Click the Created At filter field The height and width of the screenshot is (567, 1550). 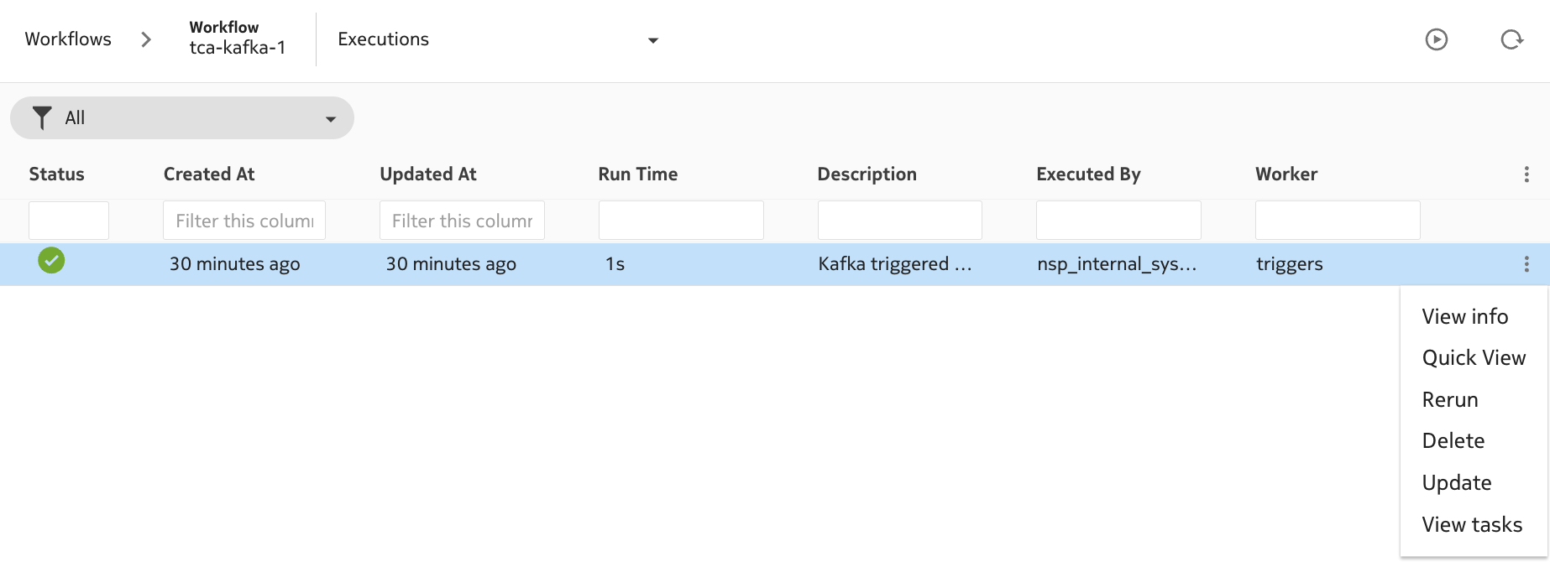(x=243, y=221)
